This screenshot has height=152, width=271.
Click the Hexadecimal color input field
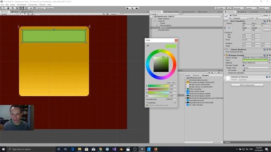click(171, 100)
